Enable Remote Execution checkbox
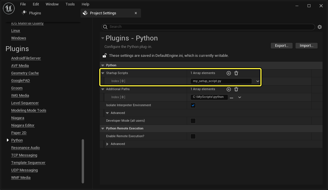Image resolution: width=328 pixels, height=190 pixels. click(x=193, y=136)
